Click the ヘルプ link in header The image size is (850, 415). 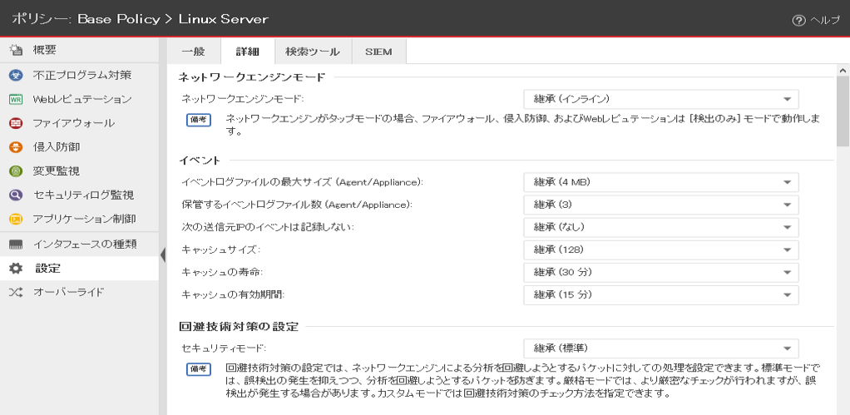826,20
